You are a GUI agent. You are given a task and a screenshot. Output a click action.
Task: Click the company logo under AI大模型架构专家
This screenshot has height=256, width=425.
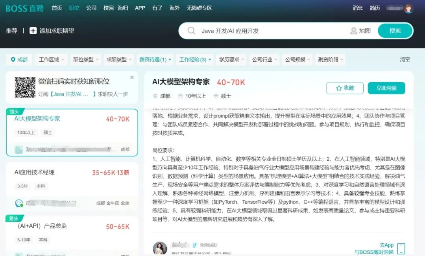[19, 149]
